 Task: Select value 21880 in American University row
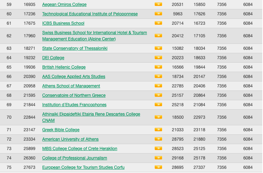[199, 139]
